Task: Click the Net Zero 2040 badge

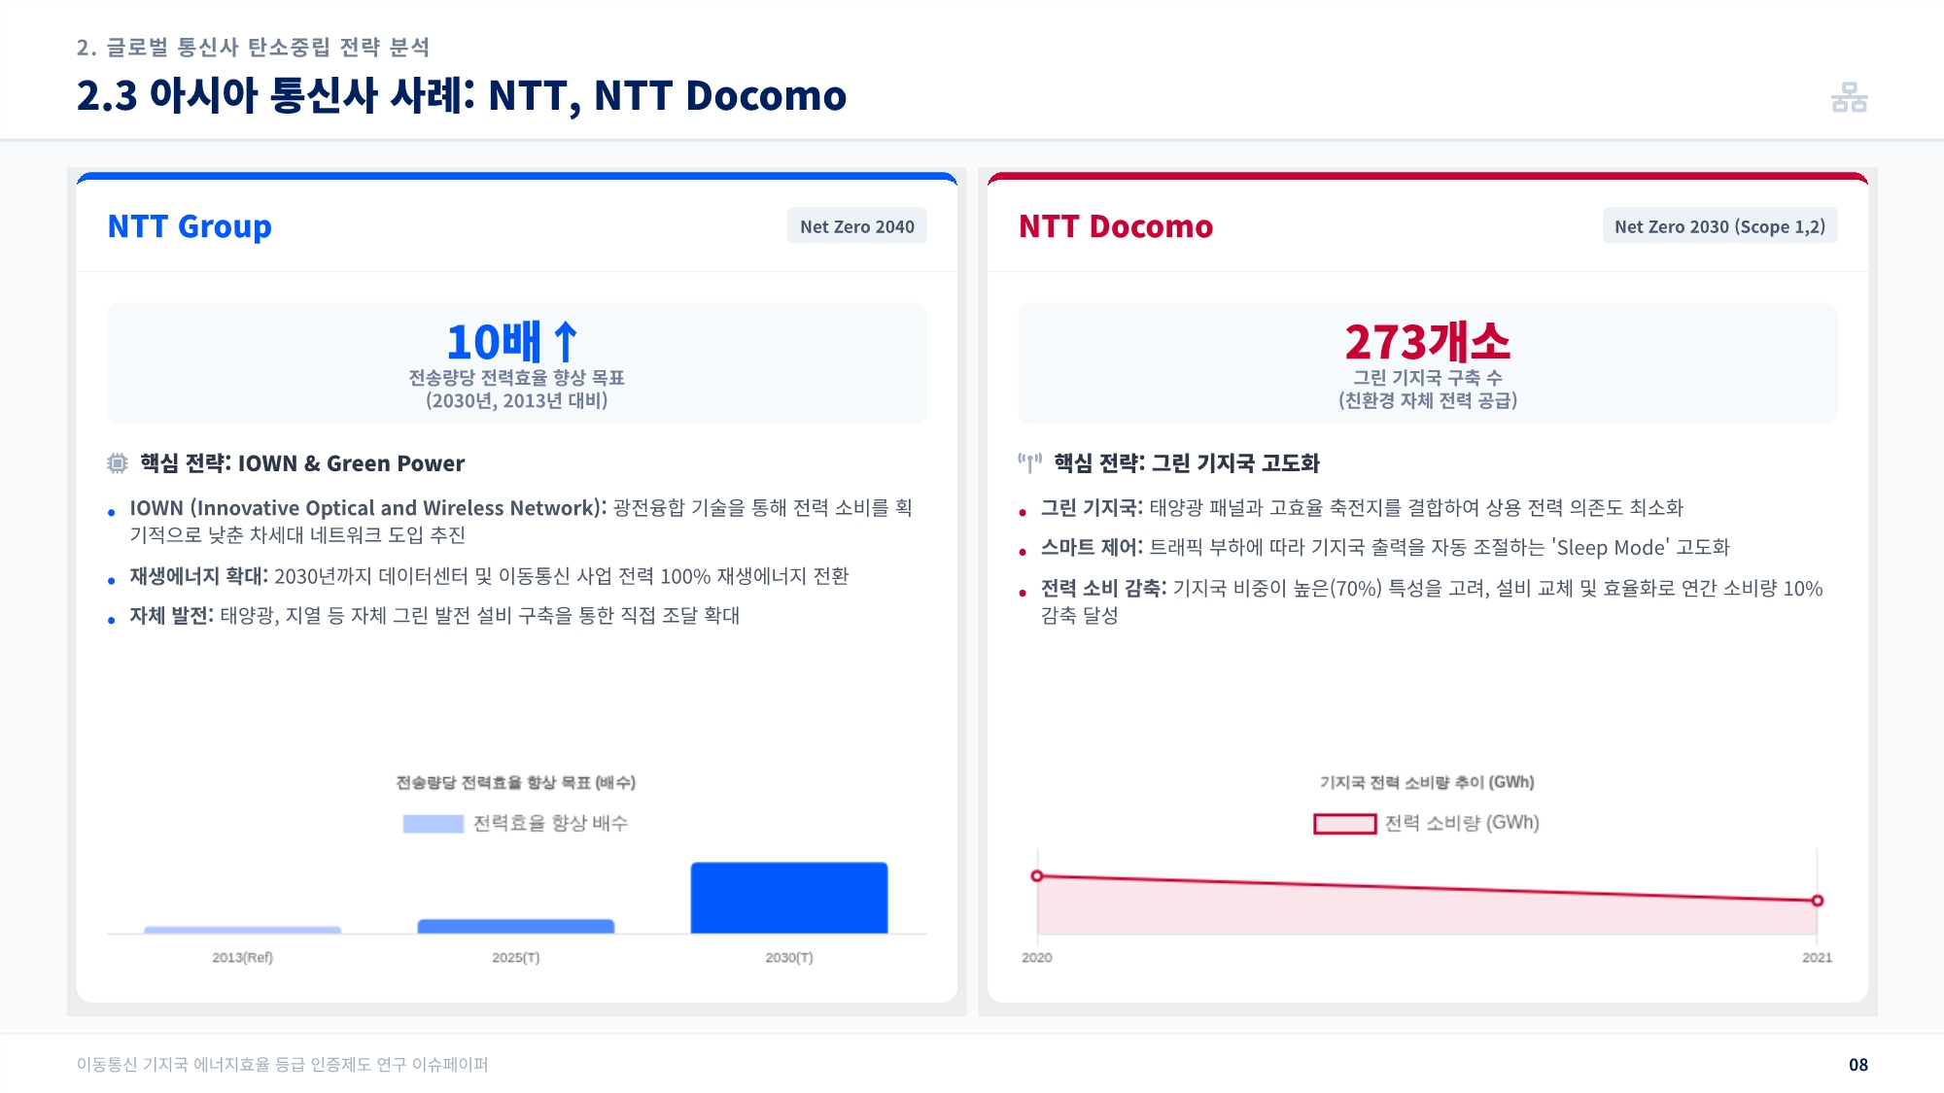Action: [856, 226]
